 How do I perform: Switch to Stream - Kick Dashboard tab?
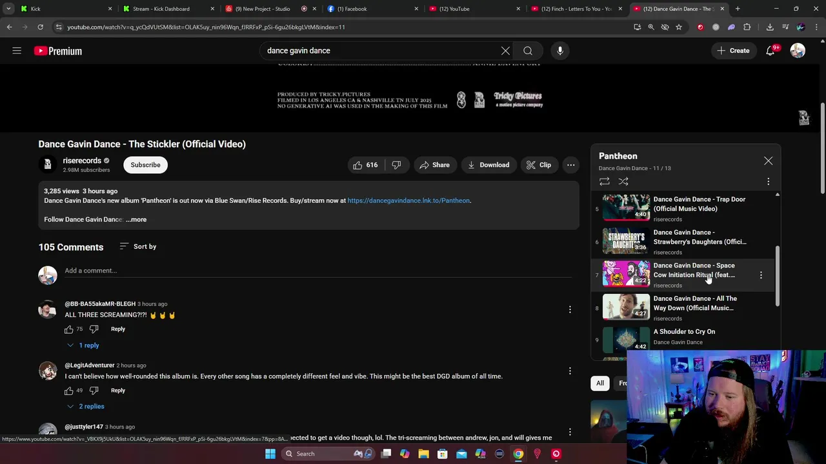pyautogui.click(x=168, y=9)
